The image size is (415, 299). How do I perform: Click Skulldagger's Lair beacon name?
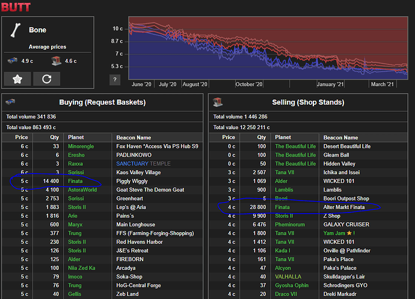pos(344,277)
